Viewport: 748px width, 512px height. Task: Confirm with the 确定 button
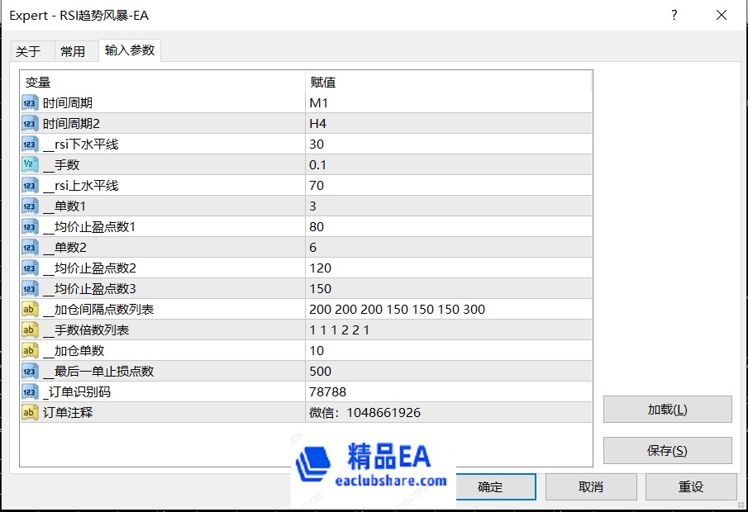tap(490, 486)
